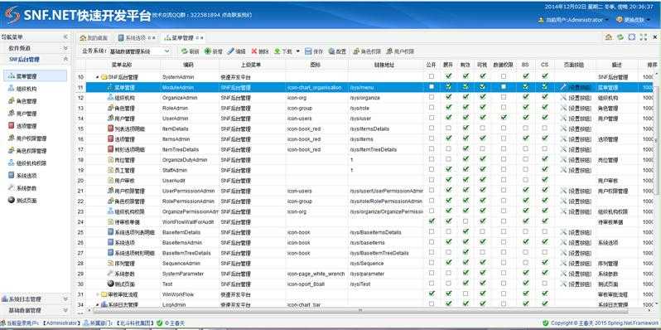Click the 编辑 pencil edit button
The image size is (661, 330).
pos(237,51)
